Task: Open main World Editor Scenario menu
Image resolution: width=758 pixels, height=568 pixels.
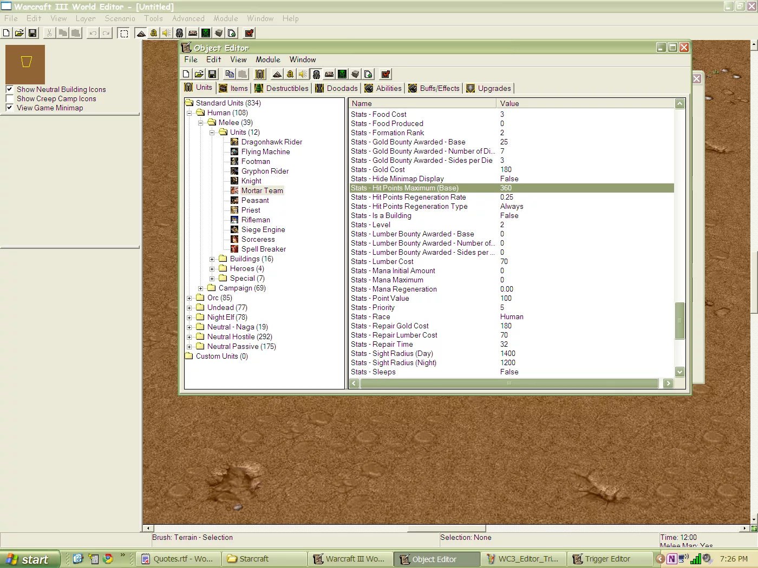Action: [120, 18]
